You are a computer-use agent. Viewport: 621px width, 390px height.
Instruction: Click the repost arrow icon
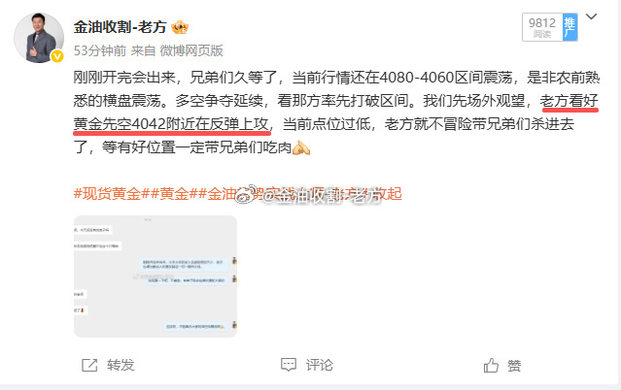click(x=89, y=365)
